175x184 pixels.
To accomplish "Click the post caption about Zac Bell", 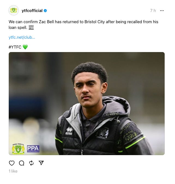I will (83, 25).
